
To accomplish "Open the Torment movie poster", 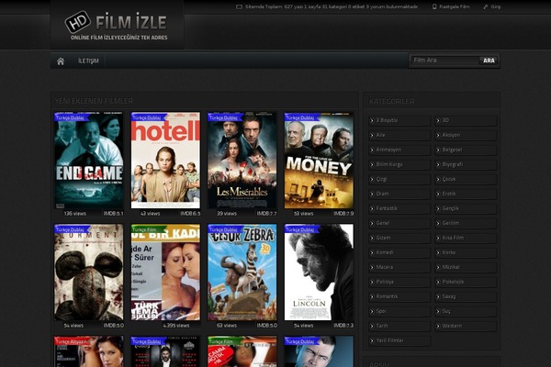I will (89, 272).
